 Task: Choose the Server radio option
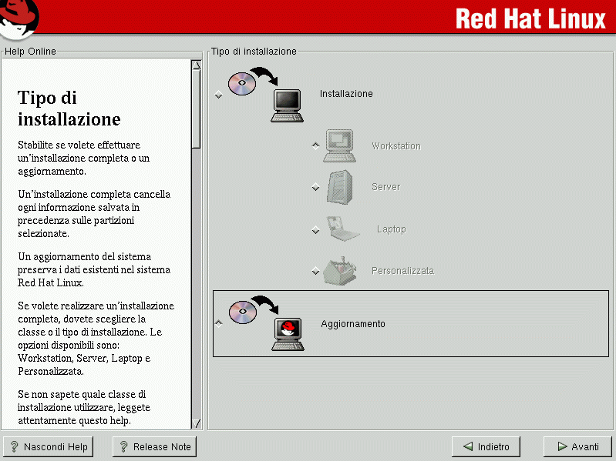(315, 187)
